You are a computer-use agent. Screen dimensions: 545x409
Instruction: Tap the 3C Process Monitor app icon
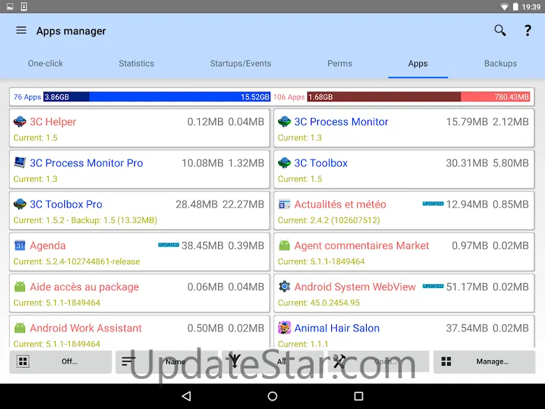tap(284, 122)
